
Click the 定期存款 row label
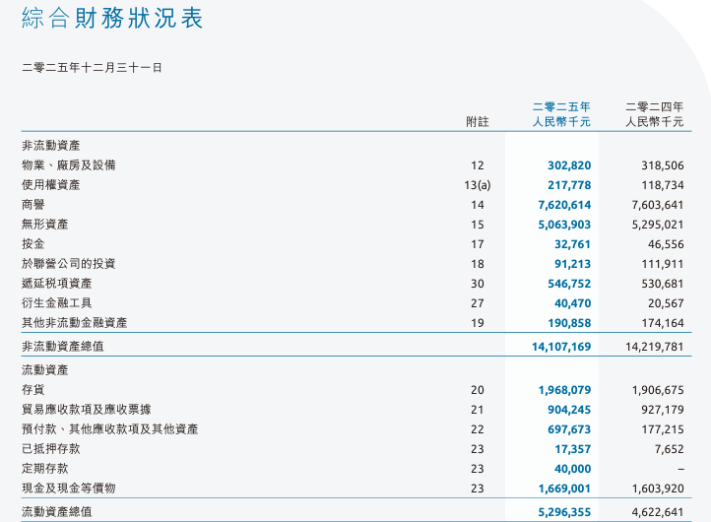pos(45,469)
